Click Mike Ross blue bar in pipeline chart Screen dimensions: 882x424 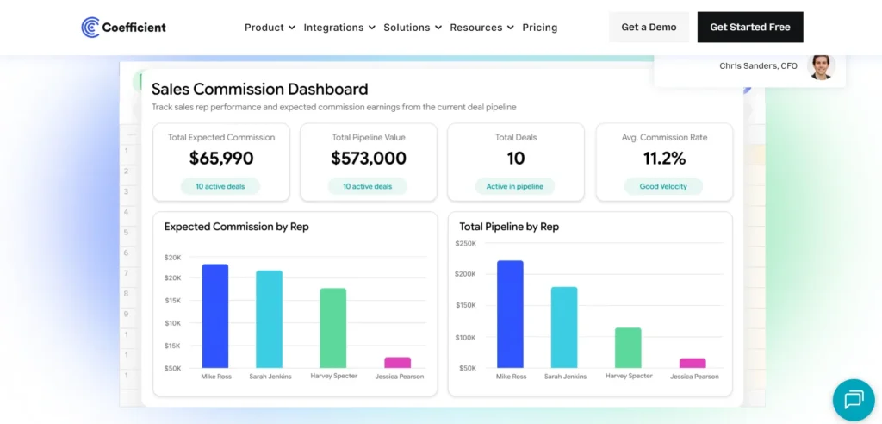click(x=510, y=315)
